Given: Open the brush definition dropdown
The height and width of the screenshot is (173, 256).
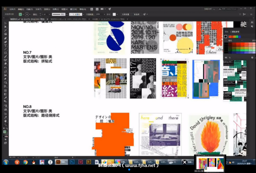Looking at the screenshot, I should tap(83, 14).
